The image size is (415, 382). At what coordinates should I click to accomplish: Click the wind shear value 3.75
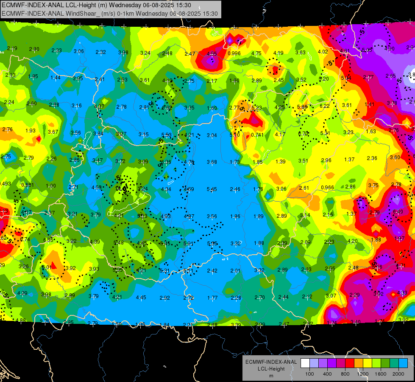tap(373, 185)
